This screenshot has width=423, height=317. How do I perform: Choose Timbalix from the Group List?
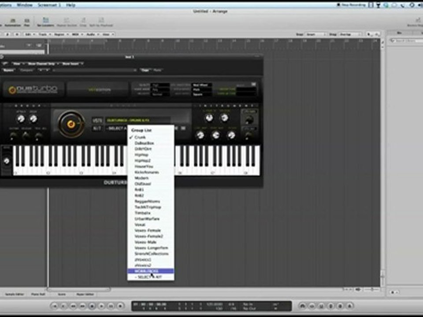(x=151, y=213)
